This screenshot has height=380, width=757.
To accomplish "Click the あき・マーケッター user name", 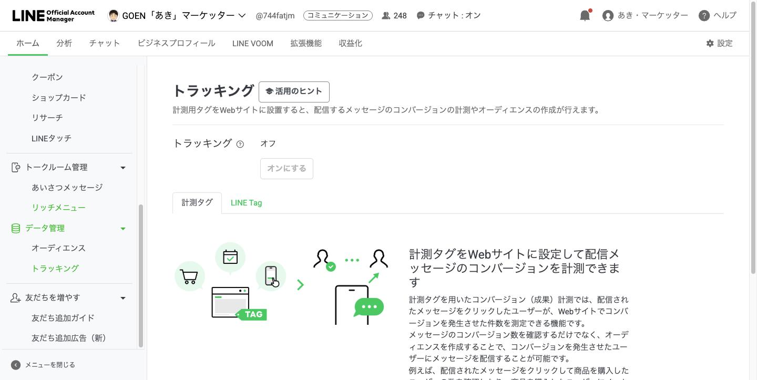I will tap(653, 16).
